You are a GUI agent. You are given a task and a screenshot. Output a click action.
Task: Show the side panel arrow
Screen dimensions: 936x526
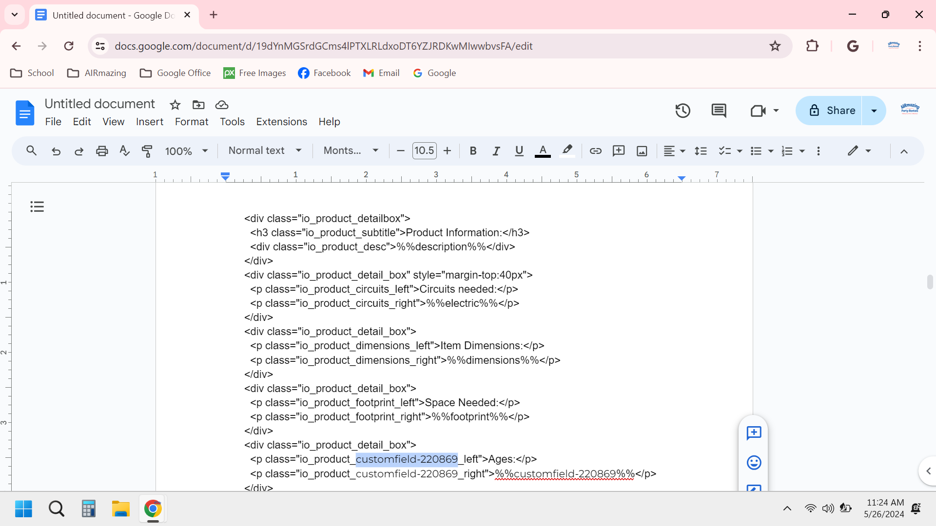tap(928, 471)
